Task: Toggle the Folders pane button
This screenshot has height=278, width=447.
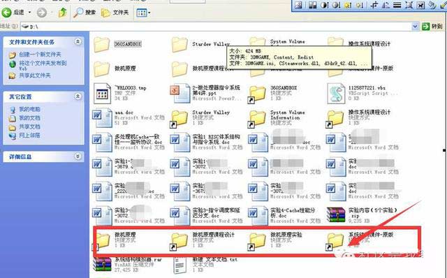Action: pyautogui.click(x=115, y=13)
